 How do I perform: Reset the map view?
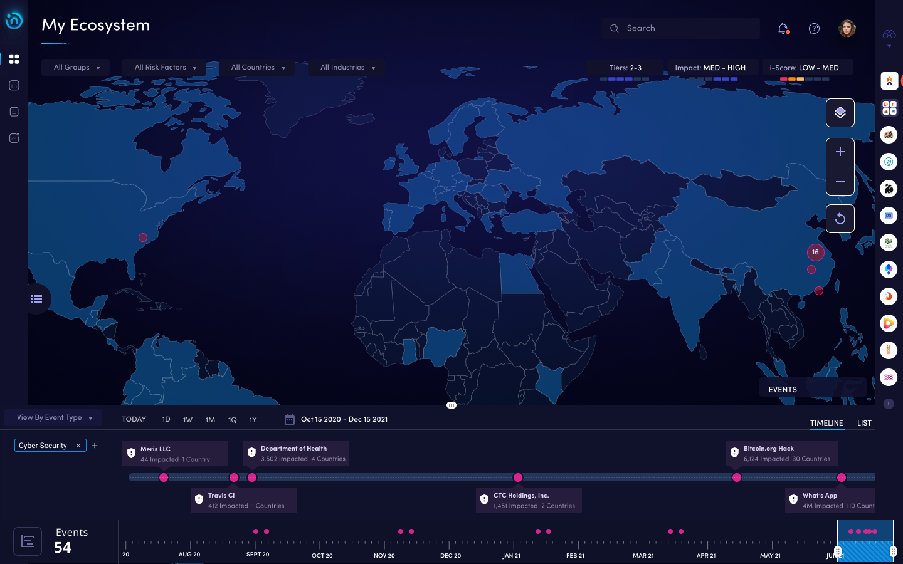840,219
